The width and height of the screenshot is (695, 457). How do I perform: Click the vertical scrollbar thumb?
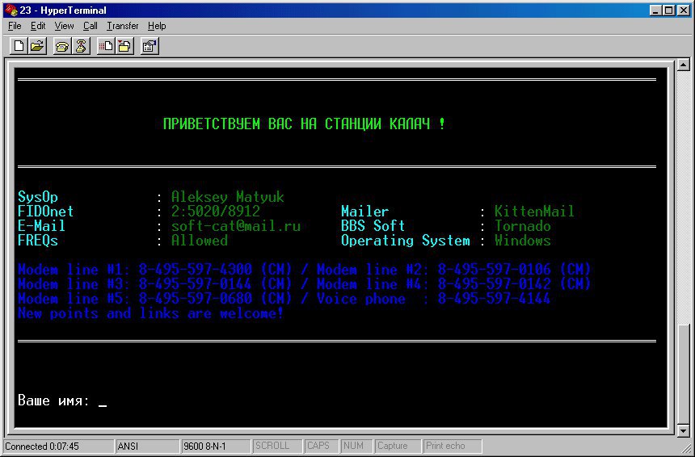[x=683, y=374]
